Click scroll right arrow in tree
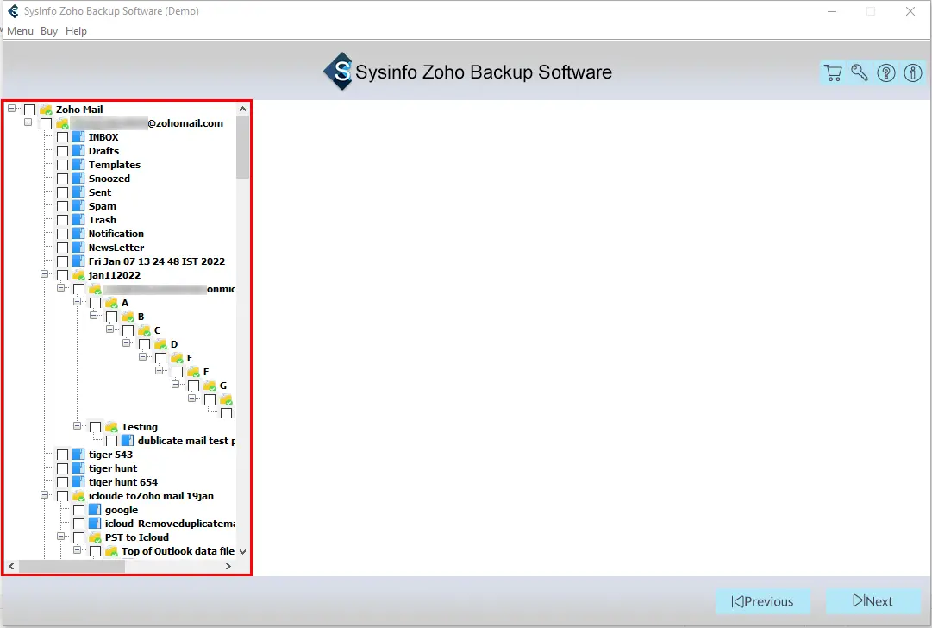Viewport: 932px width, 628px height. [x=228, y=567]
